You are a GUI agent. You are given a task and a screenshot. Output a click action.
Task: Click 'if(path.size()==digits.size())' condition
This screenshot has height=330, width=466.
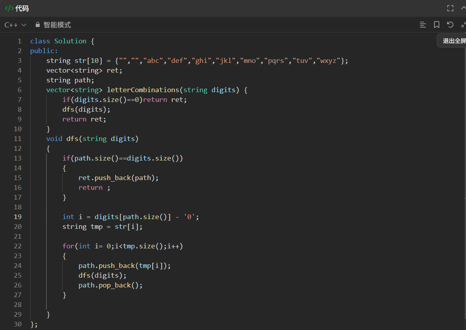tap(123, 158)
